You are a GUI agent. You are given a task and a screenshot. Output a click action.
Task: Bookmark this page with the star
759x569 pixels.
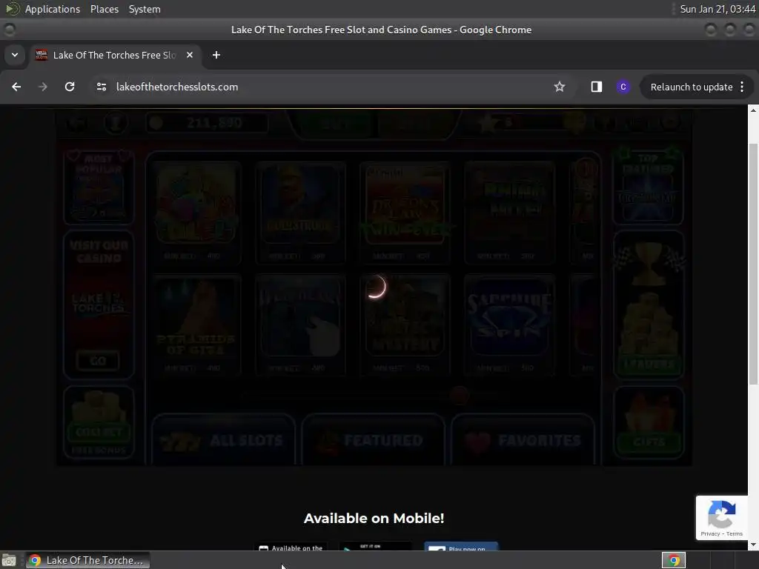click(560, 87)
